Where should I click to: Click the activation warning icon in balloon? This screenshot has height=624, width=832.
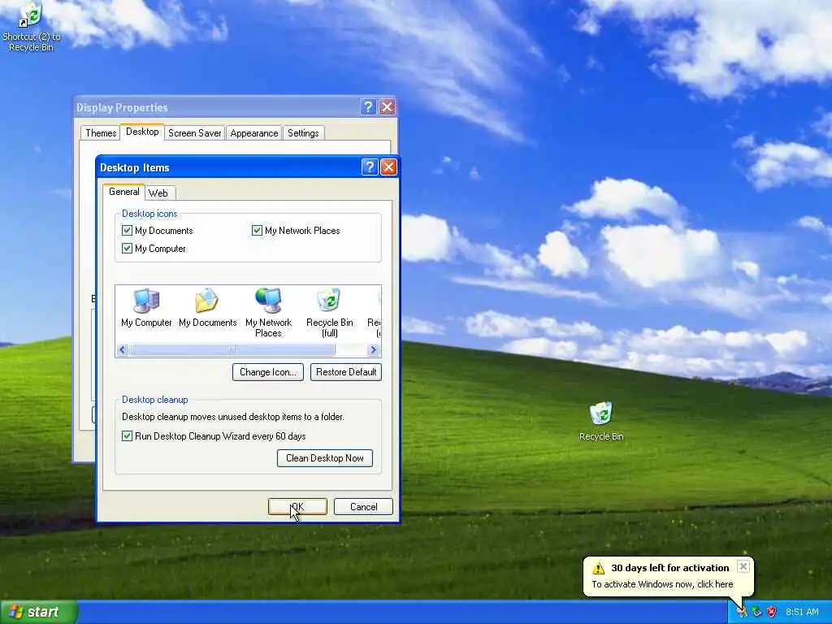point(599,568)
